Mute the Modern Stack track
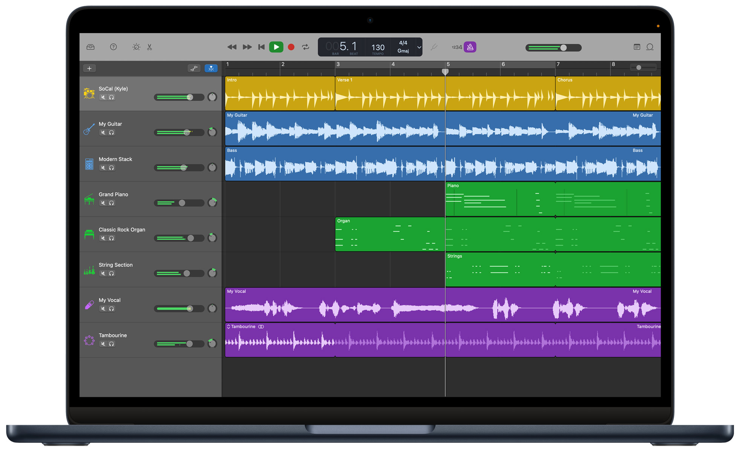This screenshot has height=451, width=740. click(x=103, y=168)
